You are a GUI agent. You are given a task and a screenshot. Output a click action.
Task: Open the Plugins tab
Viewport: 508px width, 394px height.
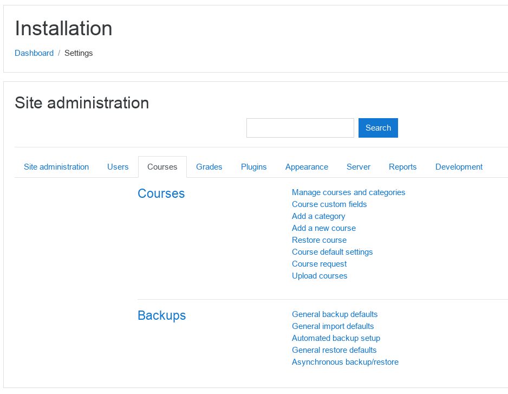tap(253, 167)
